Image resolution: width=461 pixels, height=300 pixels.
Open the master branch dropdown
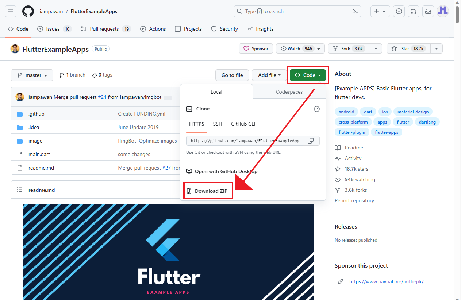point(32,75)
